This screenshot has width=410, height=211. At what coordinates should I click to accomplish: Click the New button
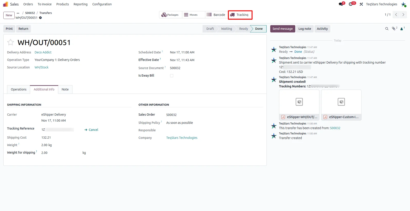point(9,15)
